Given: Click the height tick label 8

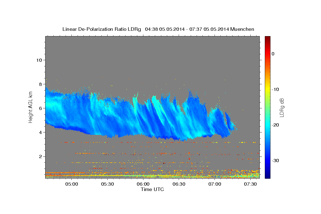Looking at the screenshot, I should [40, 84].
